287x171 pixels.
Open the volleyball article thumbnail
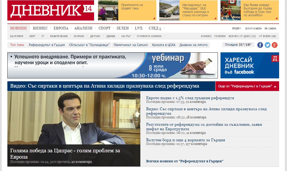pos(230,11)
